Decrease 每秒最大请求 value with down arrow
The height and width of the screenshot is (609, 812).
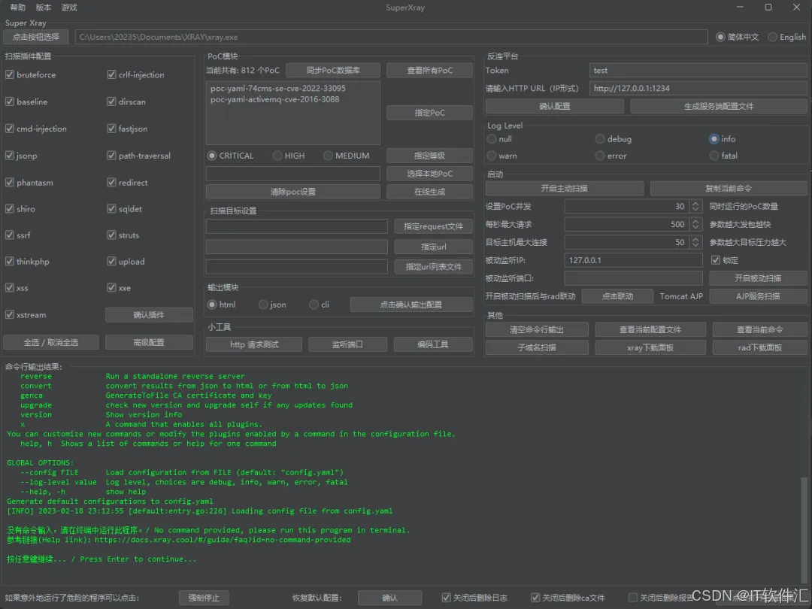coord(695,227)
